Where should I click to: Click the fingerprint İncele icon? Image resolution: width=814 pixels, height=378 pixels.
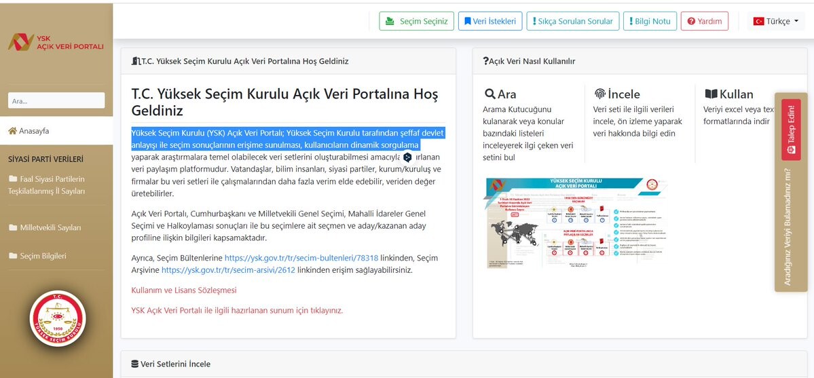(599, 94)
